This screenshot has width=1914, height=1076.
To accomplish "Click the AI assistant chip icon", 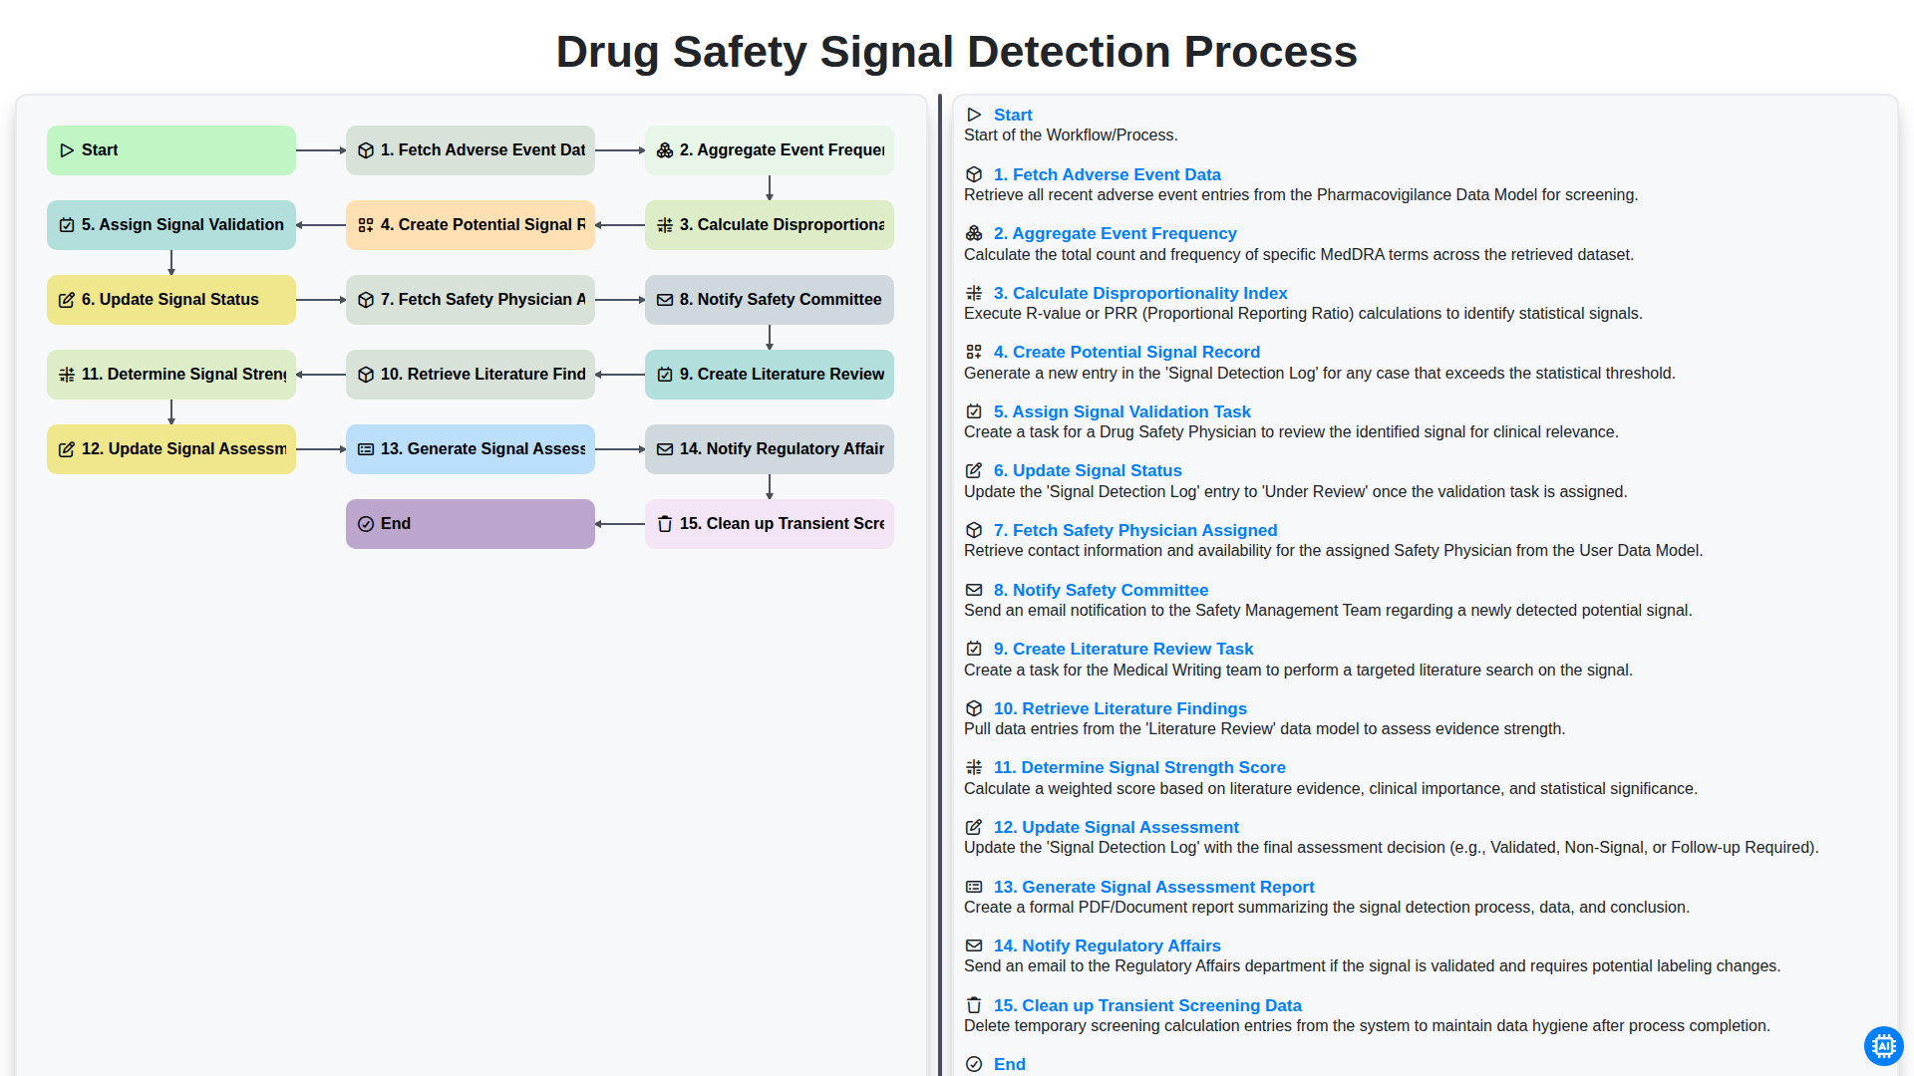I will (1883, 1046).
